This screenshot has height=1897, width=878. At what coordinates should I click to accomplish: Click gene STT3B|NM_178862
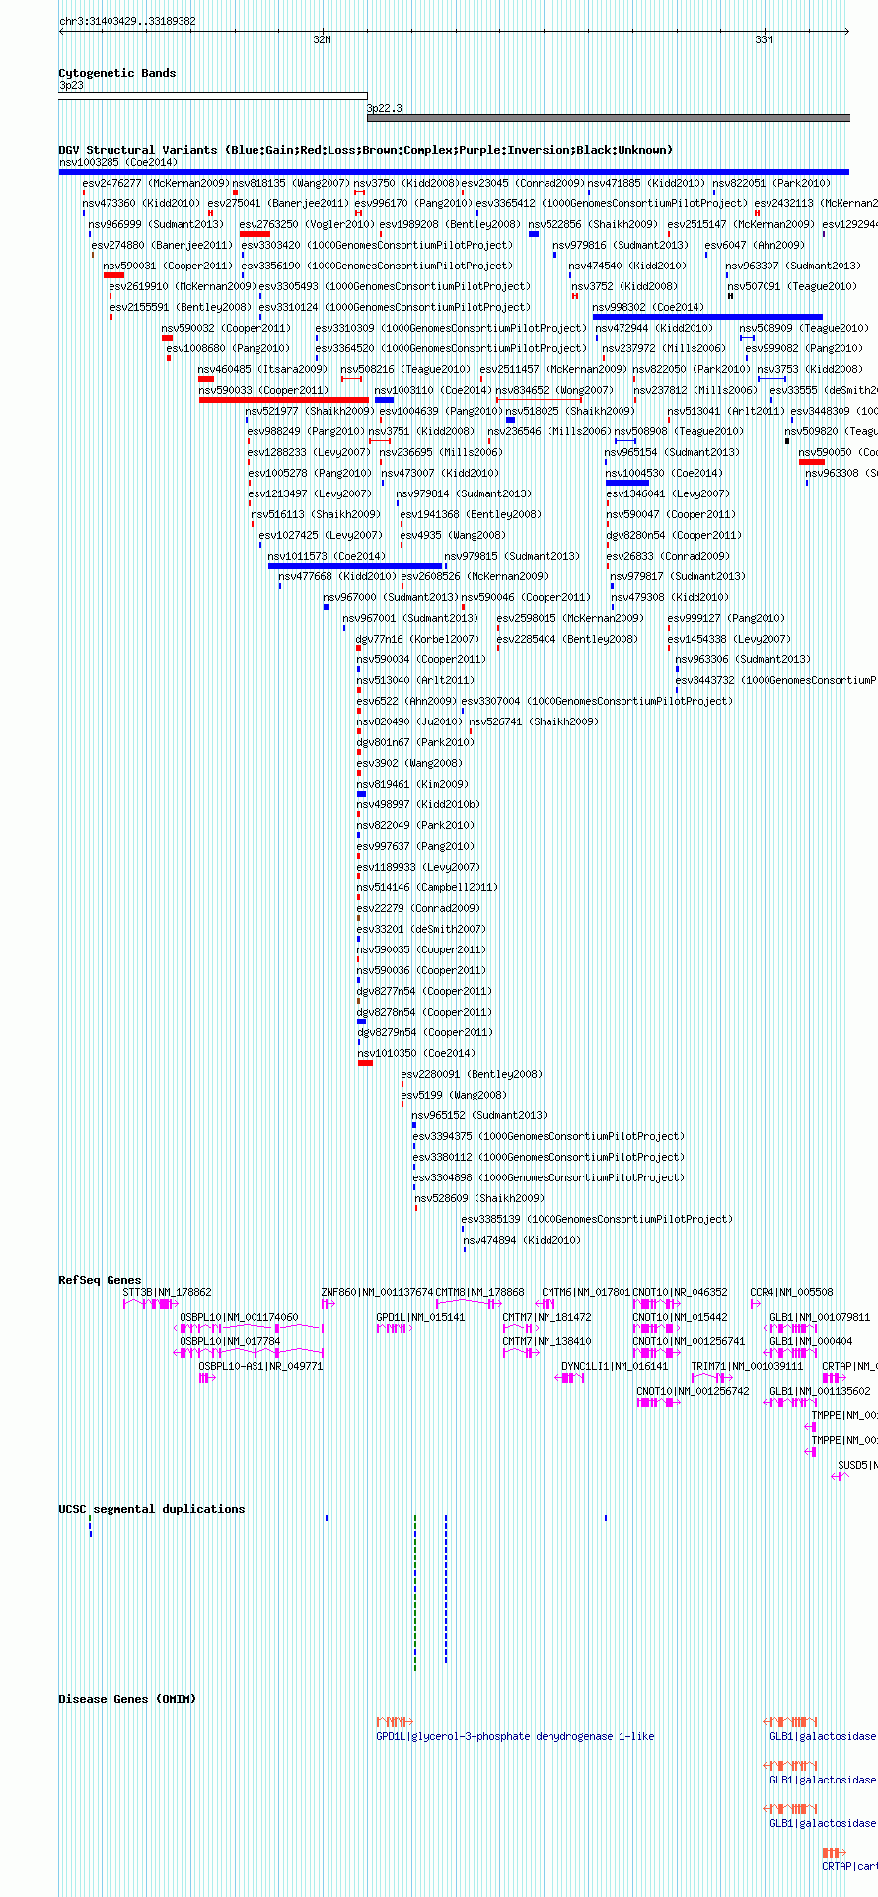coord(167,1292)
